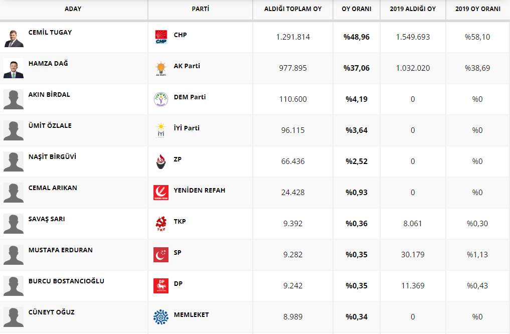Click the Memleket blue circular logo

coord(161,317)
